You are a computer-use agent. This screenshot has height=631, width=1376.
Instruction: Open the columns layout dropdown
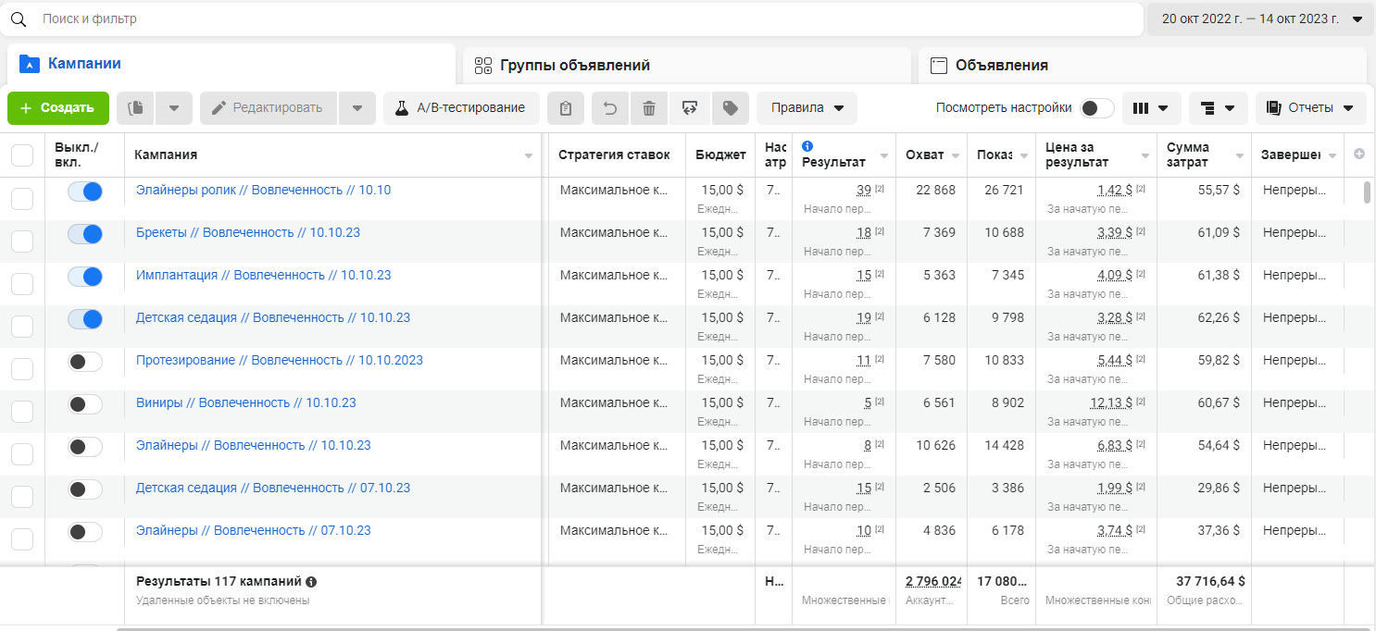pos(1152,108)
